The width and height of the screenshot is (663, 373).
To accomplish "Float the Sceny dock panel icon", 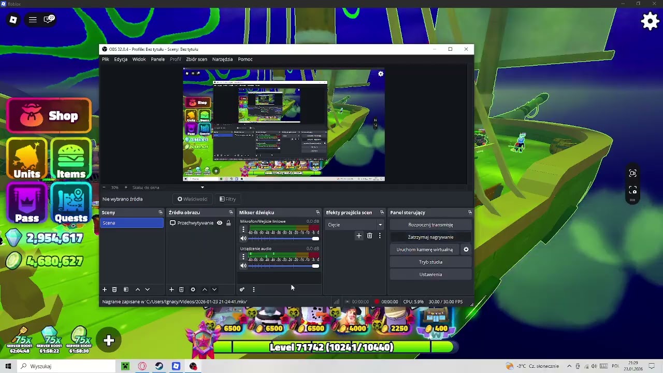I will coord(160,212).
